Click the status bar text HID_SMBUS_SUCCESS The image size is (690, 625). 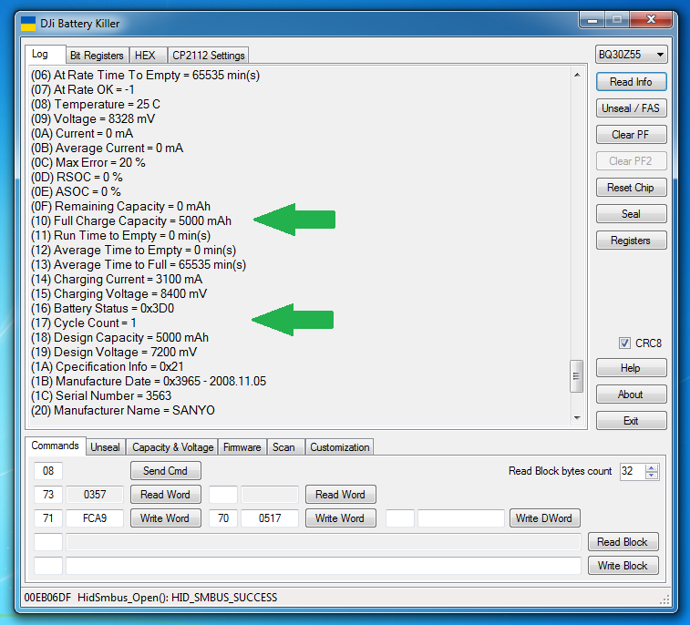224,598
